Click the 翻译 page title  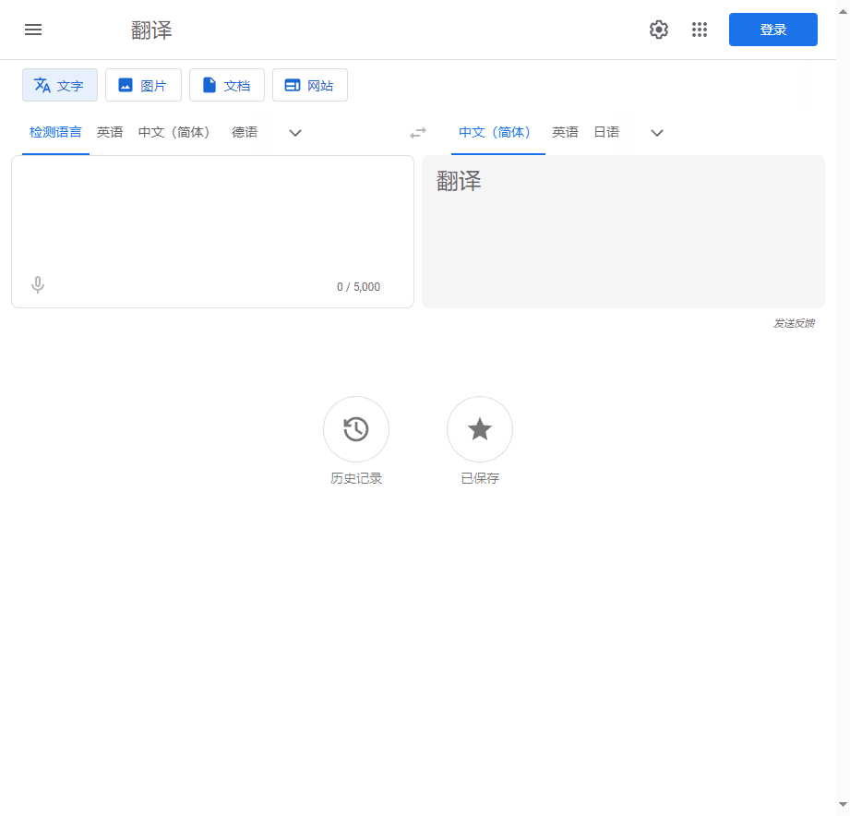pyautogui.click(x=151, y=30)
